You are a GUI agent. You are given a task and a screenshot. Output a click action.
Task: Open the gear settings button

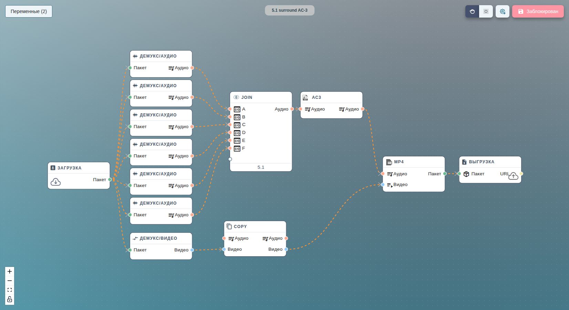[x=503, y=11]
